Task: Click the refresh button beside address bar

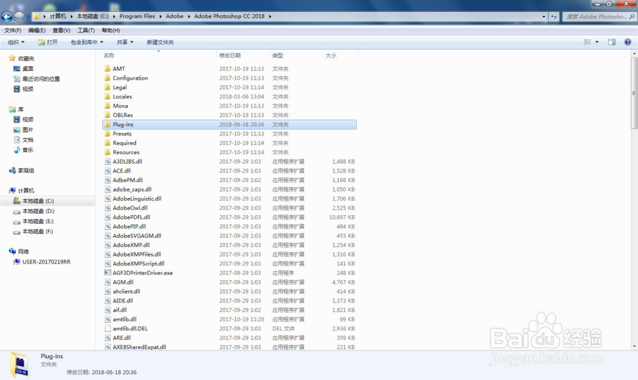Action: (553, 17)
